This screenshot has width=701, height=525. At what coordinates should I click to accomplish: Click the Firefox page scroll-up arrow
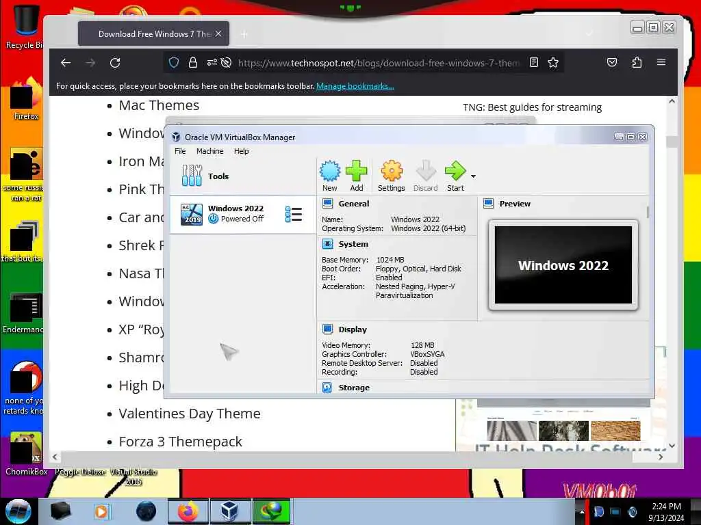point(672,102)
